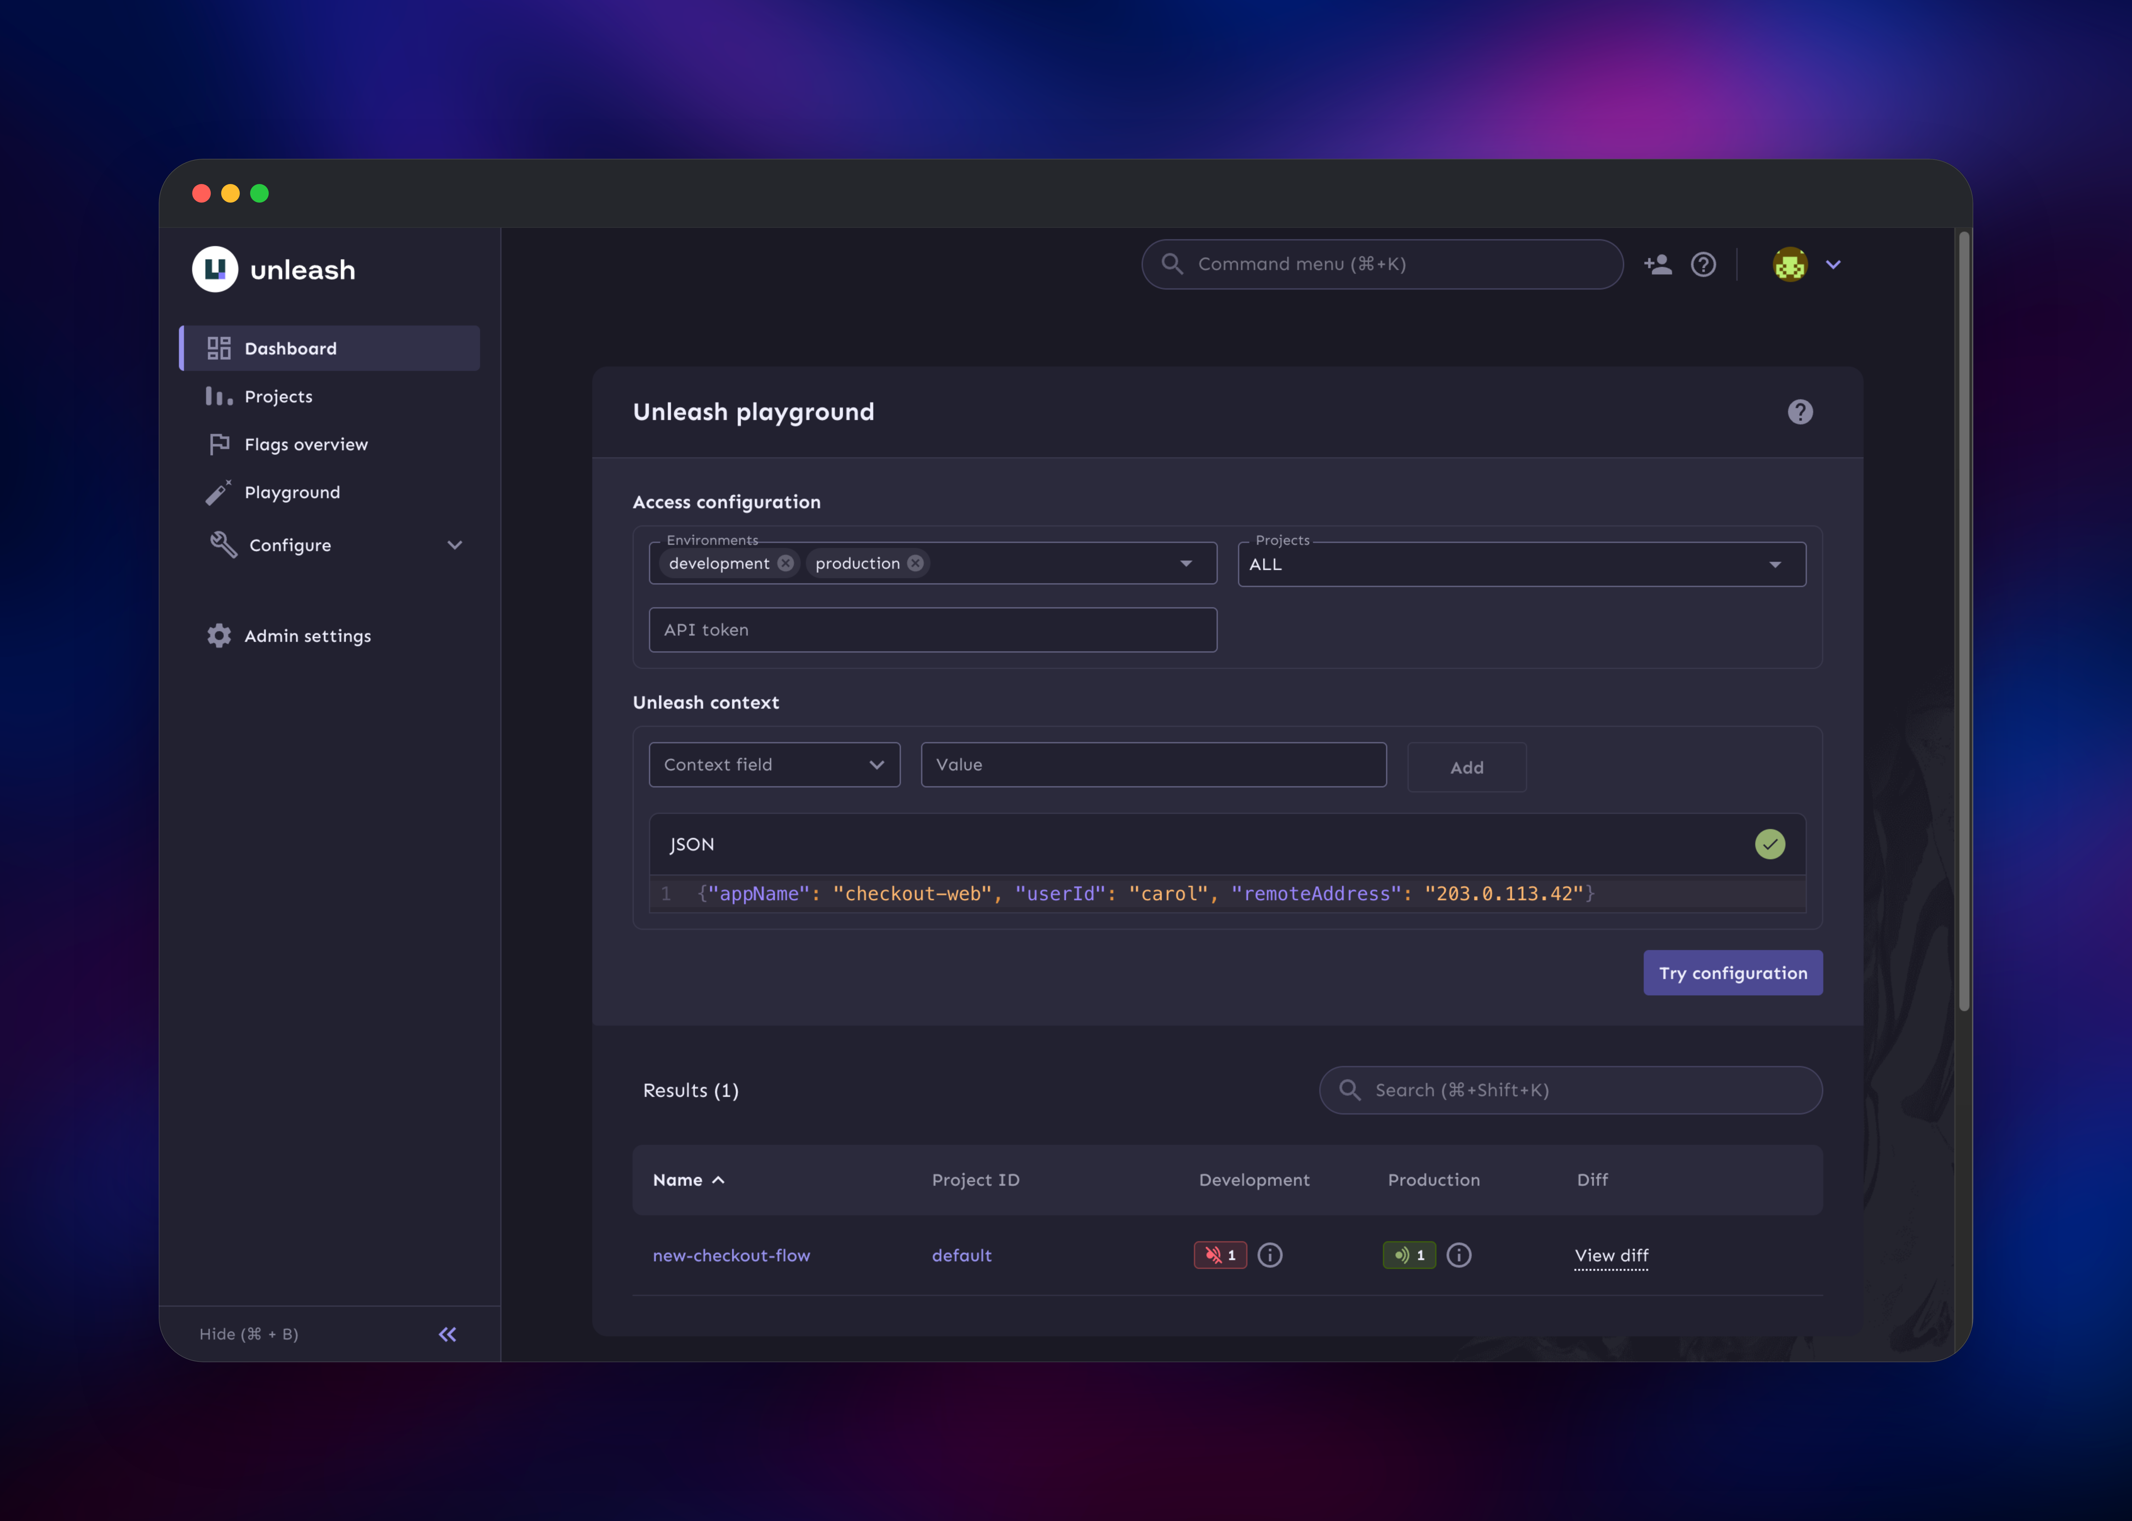Click the unleash wordmark text
The height and width of the screenshot is (1521, 2132).
[302, 271]
